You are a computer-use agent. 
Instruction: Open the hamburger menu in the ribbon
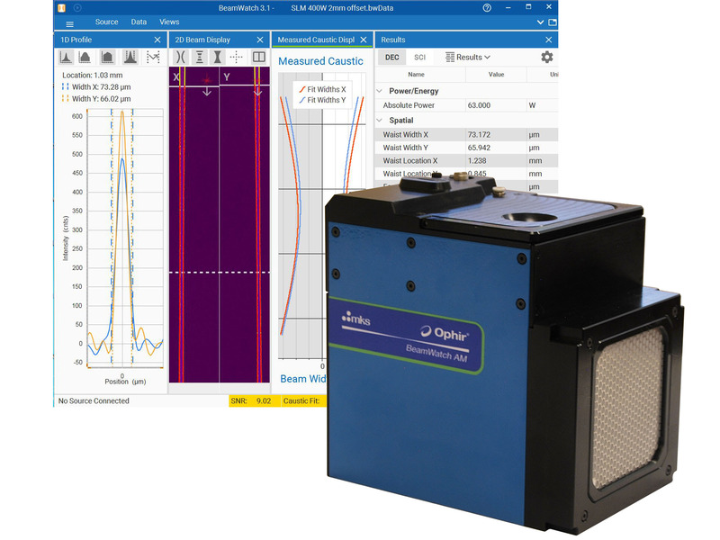(69, 23)
